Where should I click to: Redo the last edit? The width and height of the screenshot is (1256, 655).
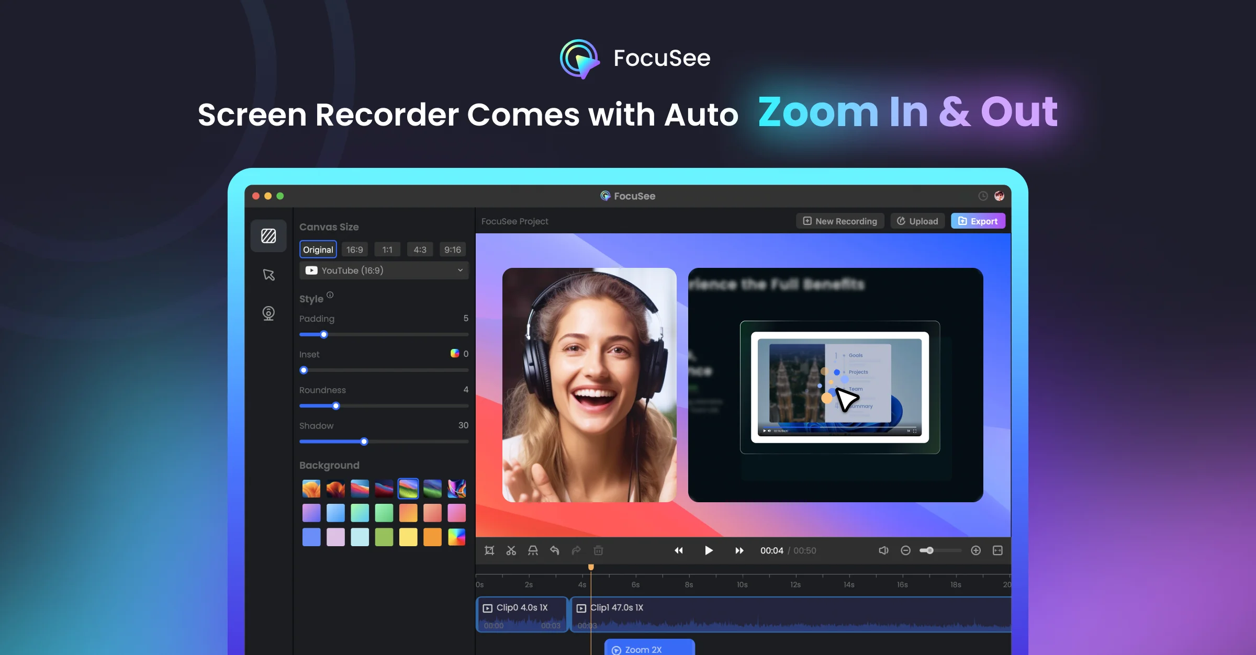click(x=575, y=550)
